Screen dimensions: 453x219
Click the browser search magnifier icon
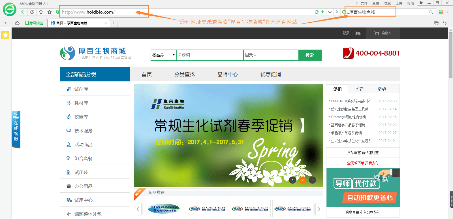[431, 12]
